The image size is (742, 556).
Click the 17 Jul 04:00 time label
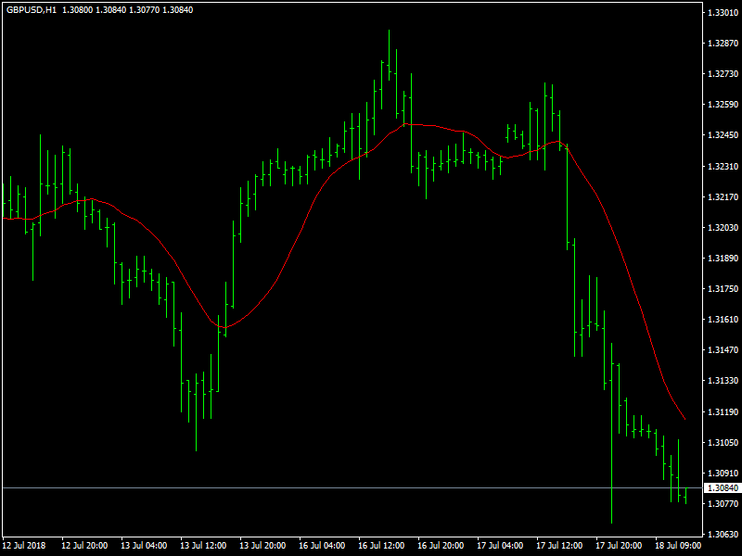pyautogui.click(x=500, y=546)
